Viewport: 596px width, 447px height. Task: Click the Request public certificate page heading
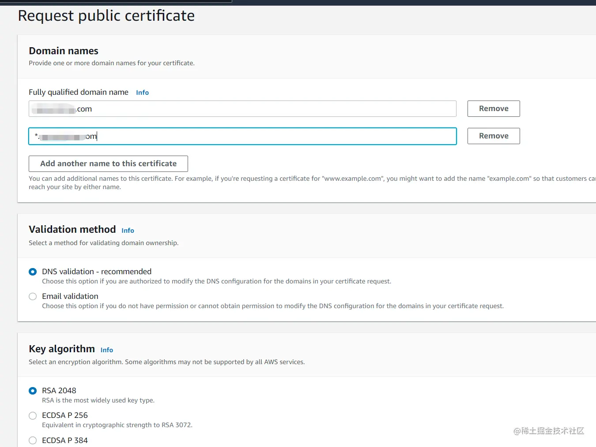click(x=106, y=16)
